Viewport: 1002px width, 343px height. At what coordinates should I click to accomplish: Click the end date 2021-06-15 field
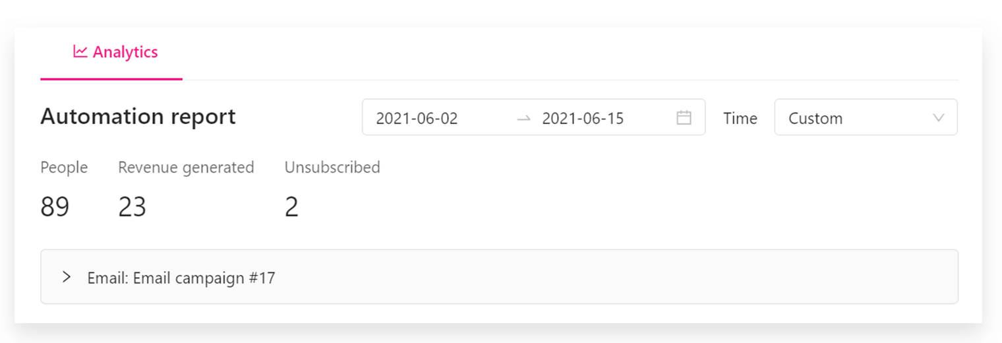pos(583,119)
